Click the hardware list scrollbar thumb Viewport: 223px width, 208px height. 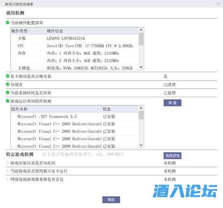pos(141,39)
